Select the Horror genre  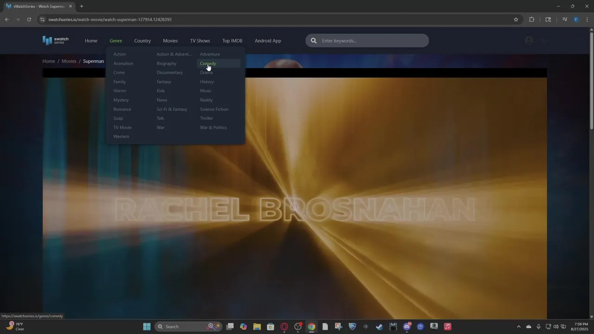coord(120,91)
